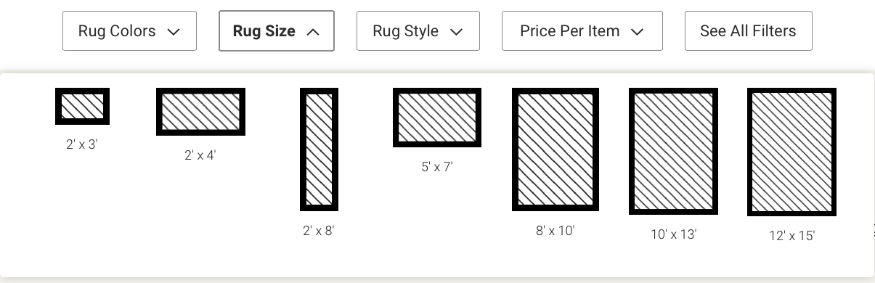Open the Rug Colors dropdown
The height and width of the screenshot is (283, 875).
pos(129,31)
